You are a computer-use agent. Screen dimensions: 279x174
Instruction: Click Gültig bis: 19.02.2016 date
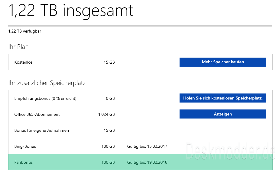click(147, 162)
